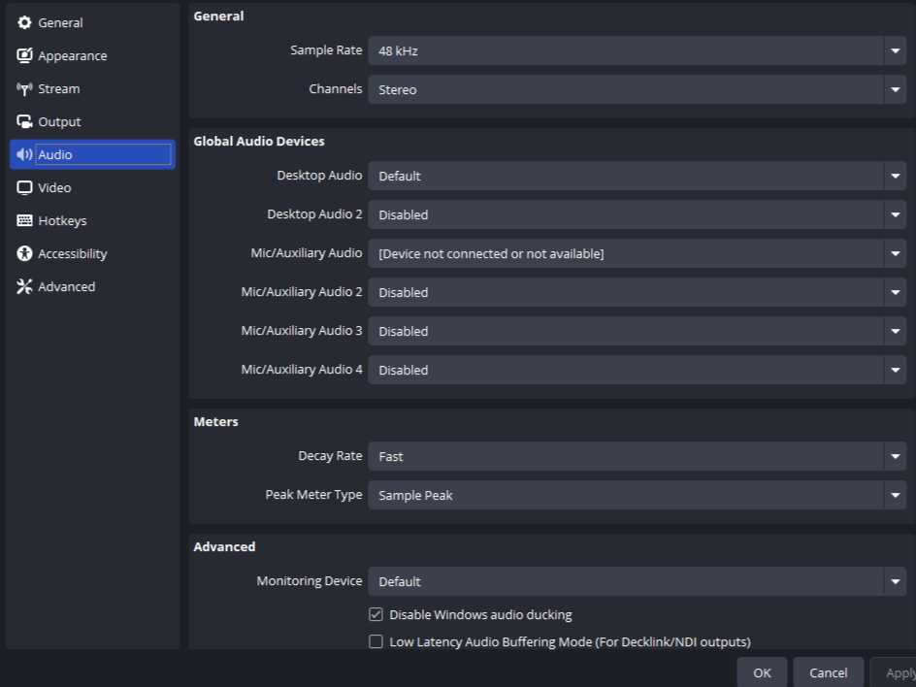Choose a Monitoring Device from dropdown

637,581
